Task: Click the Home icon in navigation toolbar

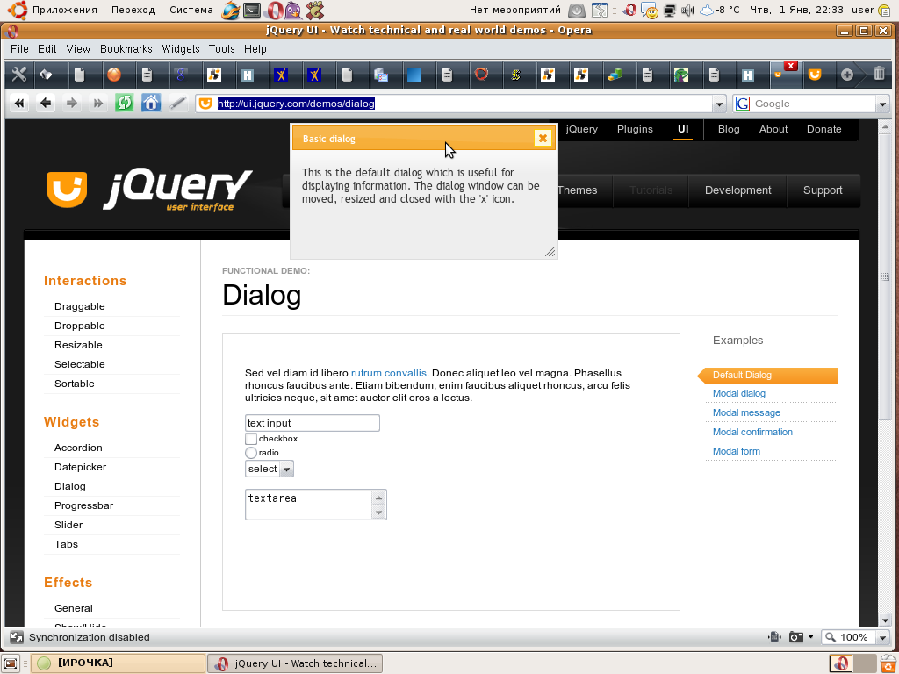Action: coord(151,104)
